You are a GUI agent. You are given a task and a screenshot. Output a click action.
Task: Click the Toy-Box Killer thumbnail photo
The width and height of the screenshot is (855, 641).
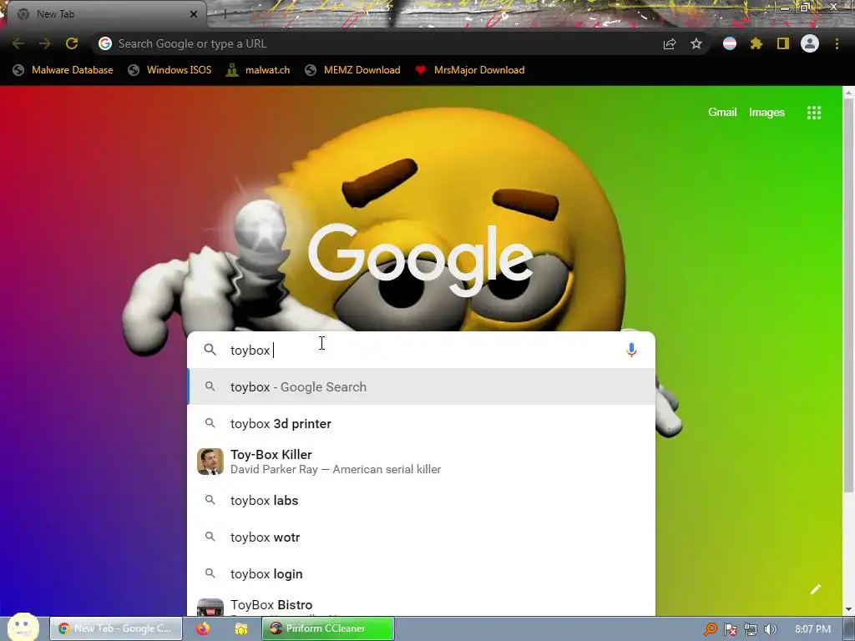point(210,462)
